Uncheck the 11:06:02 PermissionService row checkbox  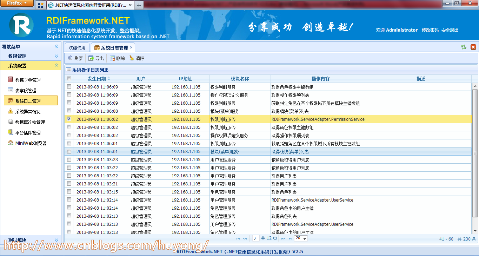click(69, 119)
